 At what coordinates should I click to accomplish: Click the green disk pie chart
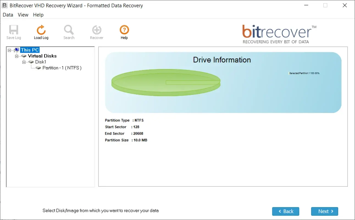[166, 82]
